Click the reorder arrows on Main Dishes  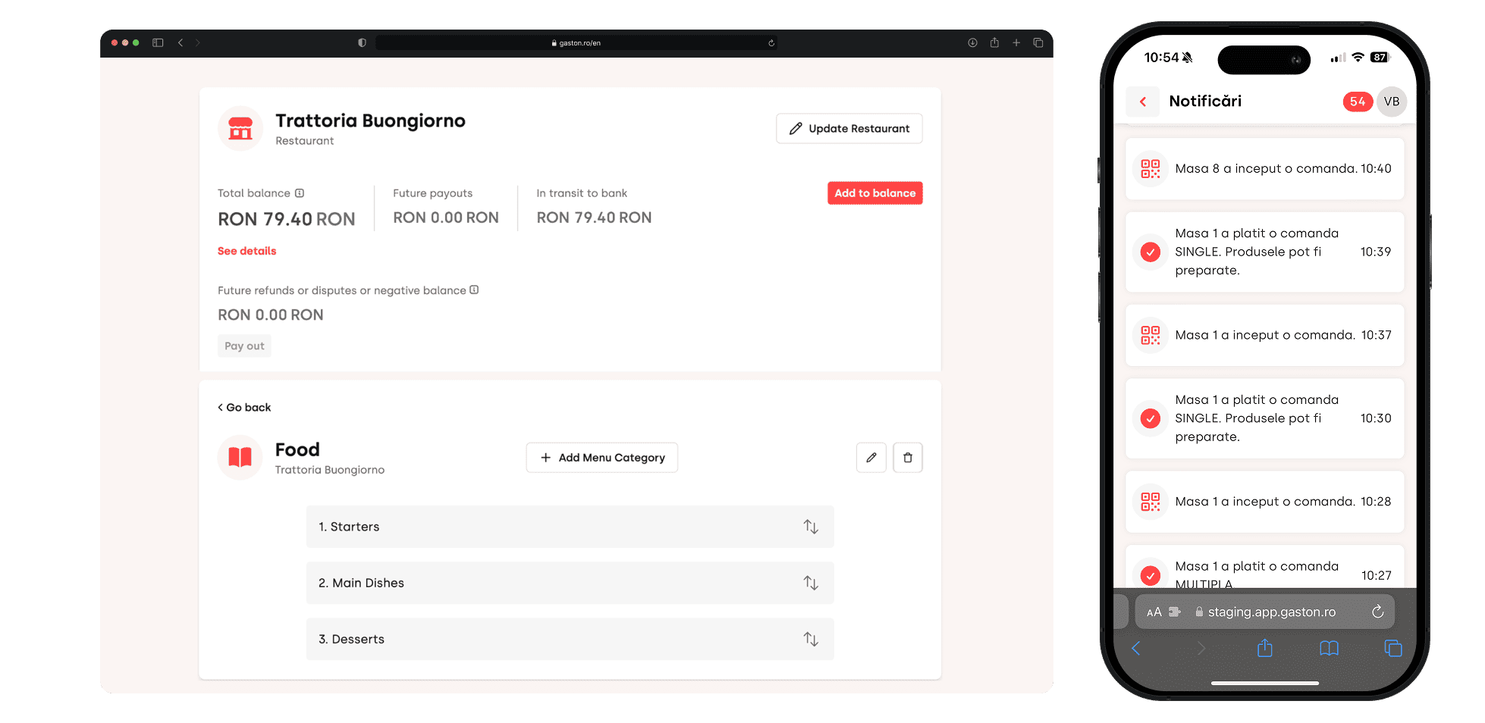[x=811, y=583]
